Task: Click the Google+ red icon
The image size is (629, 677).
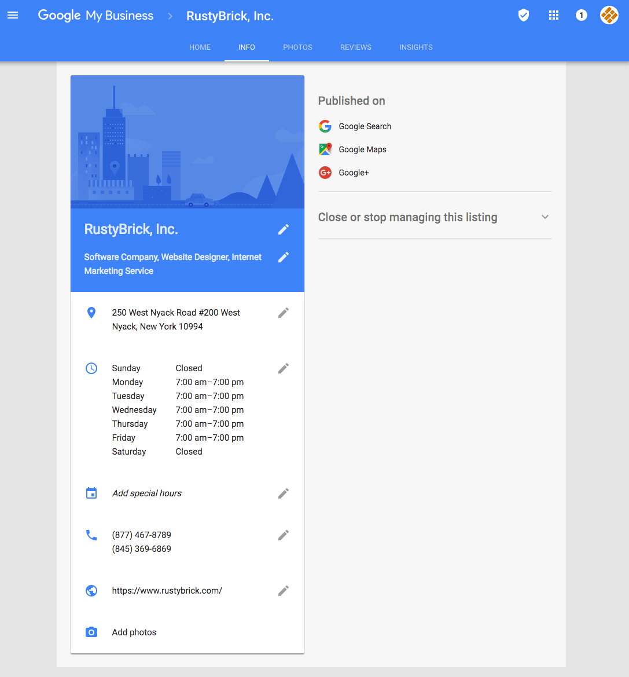Action: coord(325,173)
